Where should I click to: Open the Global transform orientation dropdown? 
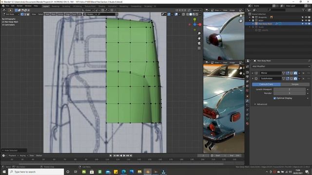pos(88,10)
